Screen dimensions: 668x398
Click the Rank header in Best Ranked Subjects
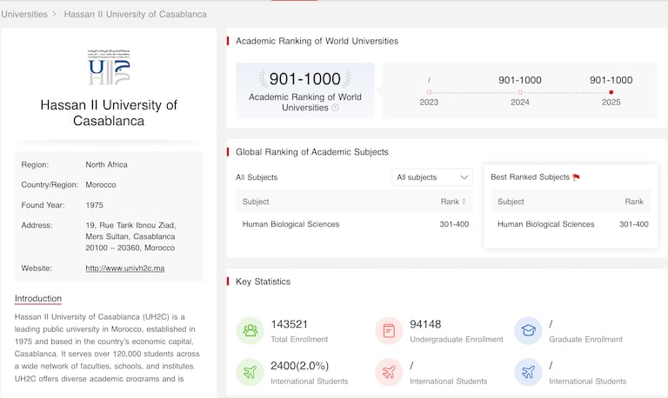pyautogui.click(x=634, y=202)
